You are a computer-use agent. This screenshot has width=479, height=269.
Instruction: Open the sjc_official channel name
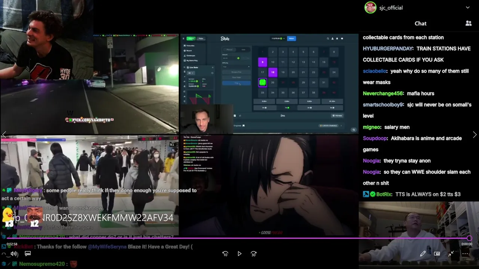(391, 8)
